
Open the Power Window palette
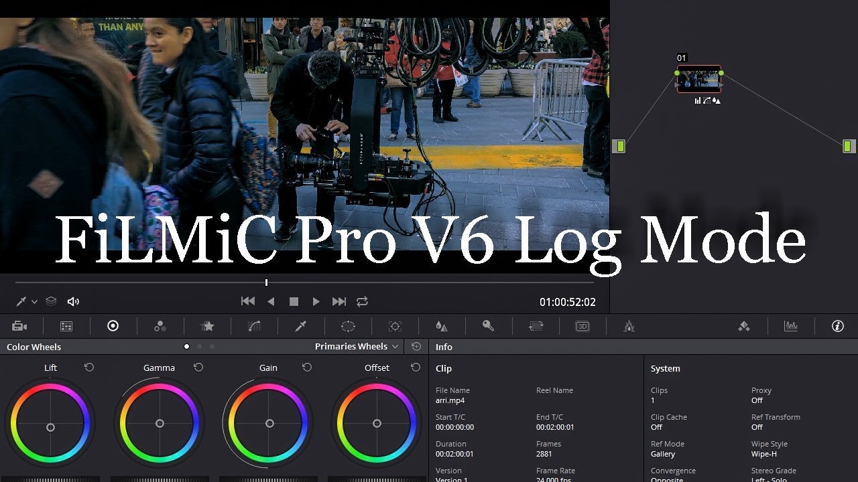pyautogui.click(x=348, y=326)
